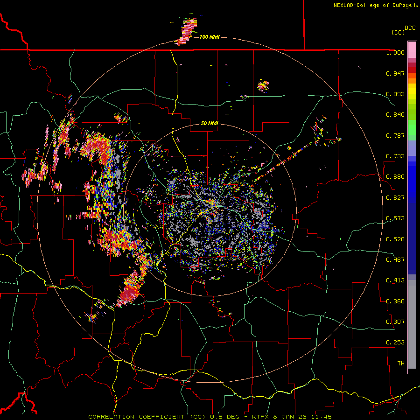Click the 0.413 legend value
This screenshot has height=420, width=420.
[x=395, y=280]
